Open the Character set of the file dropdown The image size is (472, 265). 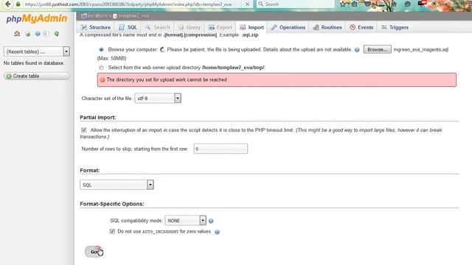[158, 98]
